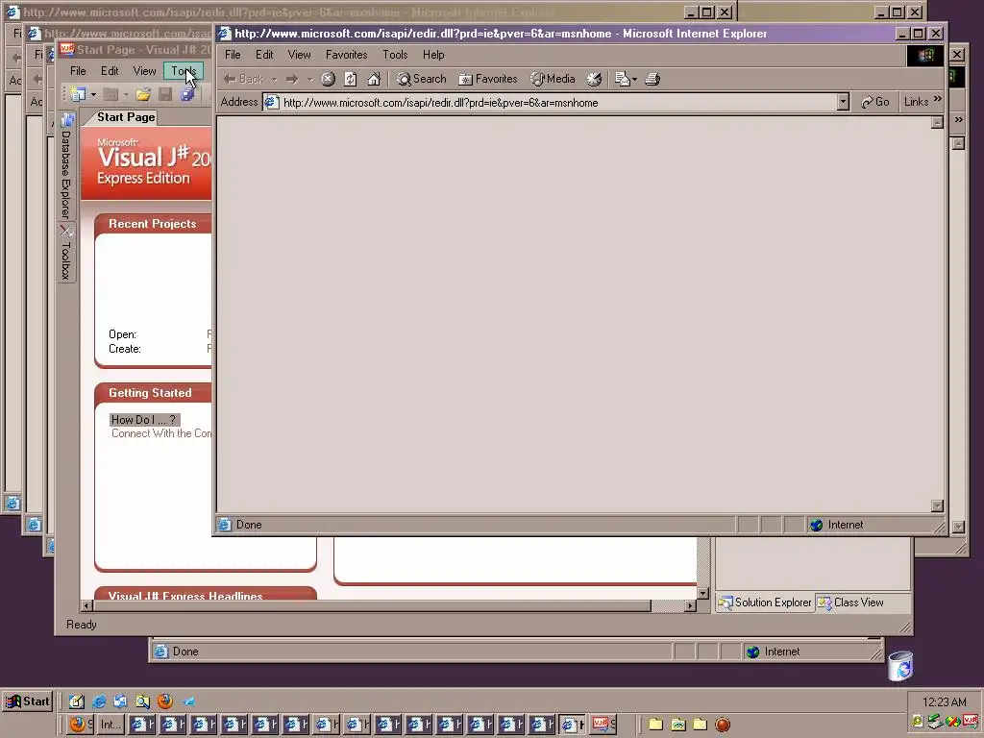984x738 pixels.
Task: Expand the Address bar dropdown list
Action: pos(843,102)
